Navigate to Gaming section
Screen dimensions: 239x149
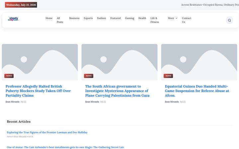click(129, 18)
